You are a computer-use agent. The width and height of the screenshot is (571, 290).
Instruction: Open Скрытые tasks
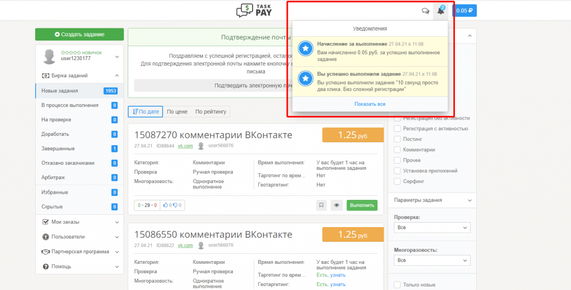pyautogui.click(x=79, y=207)
